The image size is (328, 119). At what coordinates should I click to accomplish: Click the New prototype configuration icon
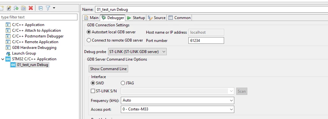click(9, 8)
